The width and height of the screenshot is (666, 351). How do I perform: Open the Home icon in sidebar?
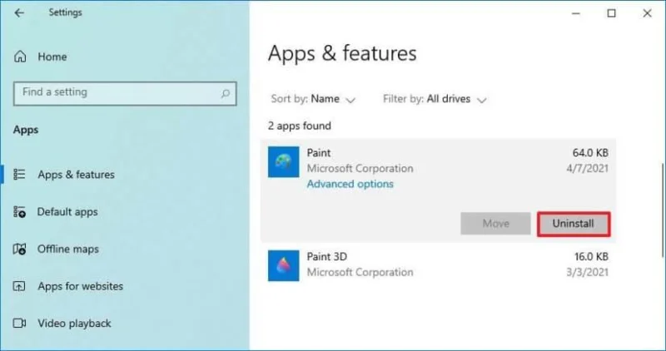20,57
